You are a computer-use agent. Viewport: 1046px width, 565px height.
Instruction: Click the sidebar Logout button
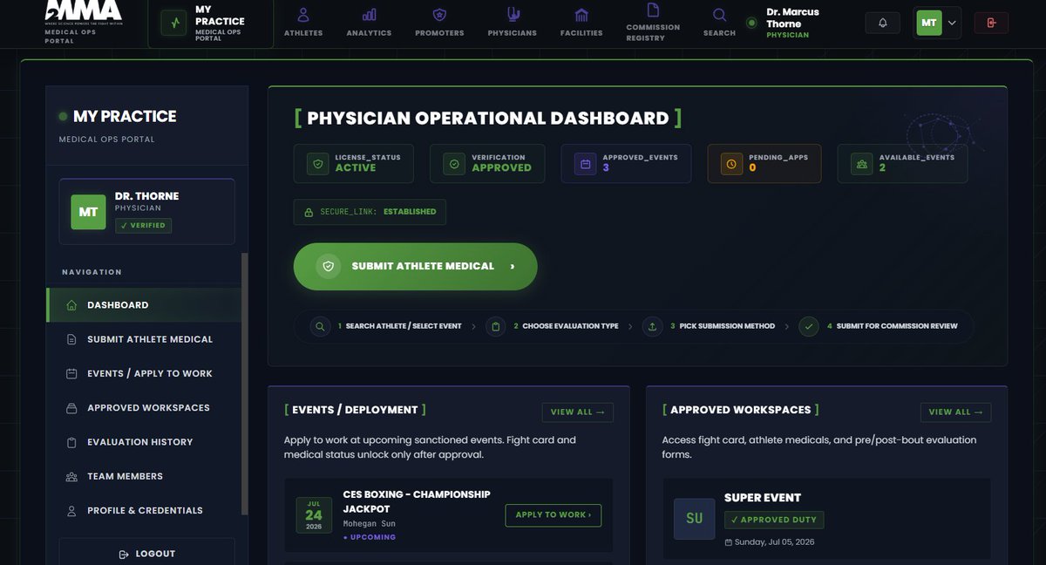pos(146,554)
